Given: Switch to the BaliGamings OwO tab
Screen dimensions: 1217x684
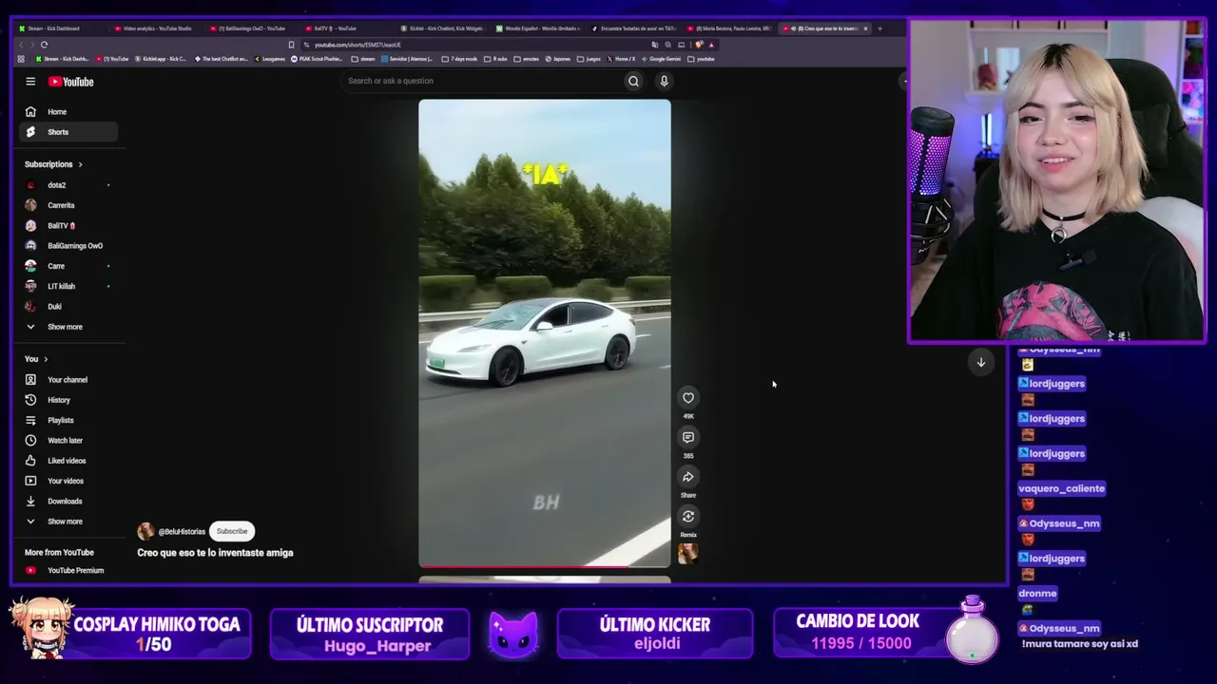Looking at the screenshot, I should click(x=251, y=28).
